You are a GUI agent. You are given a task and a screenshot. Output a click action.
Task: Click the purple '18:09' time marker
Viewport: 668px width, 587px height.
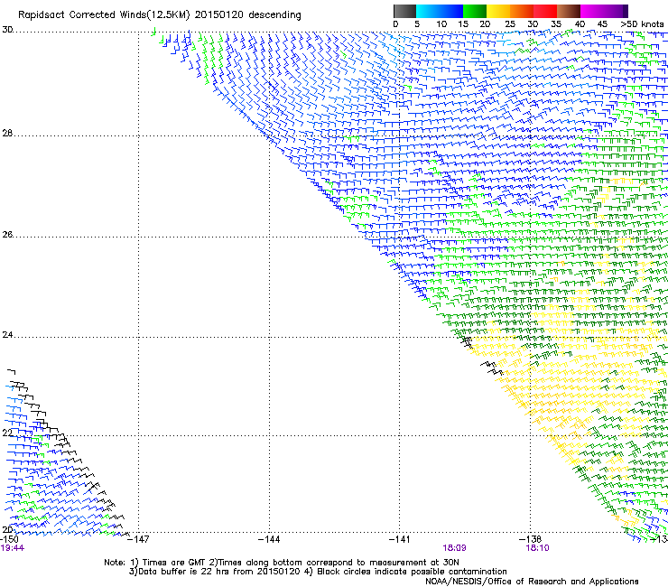click(454, 548)
